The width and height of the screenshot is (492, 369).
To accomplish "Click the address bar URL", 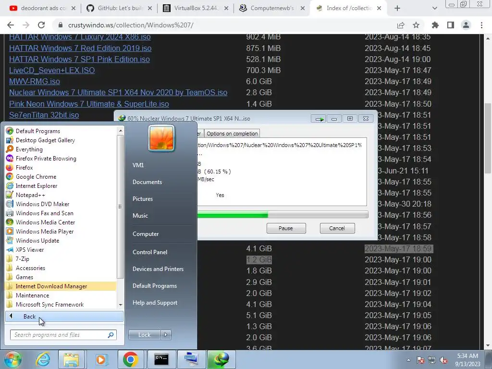I will 131,25.
